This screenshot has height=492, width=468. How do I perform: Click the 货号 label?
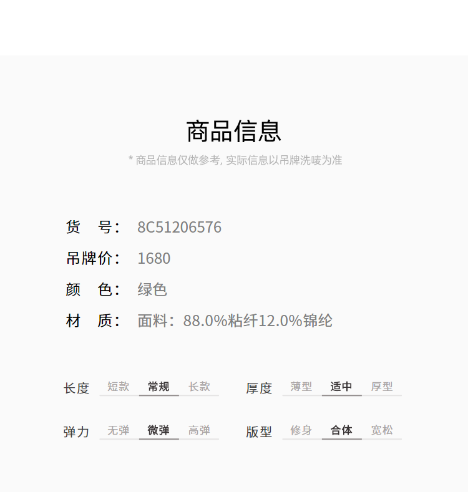93,227
